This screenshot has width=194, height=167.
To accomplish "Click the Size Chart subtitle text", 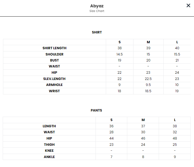I will coord(97,11).
